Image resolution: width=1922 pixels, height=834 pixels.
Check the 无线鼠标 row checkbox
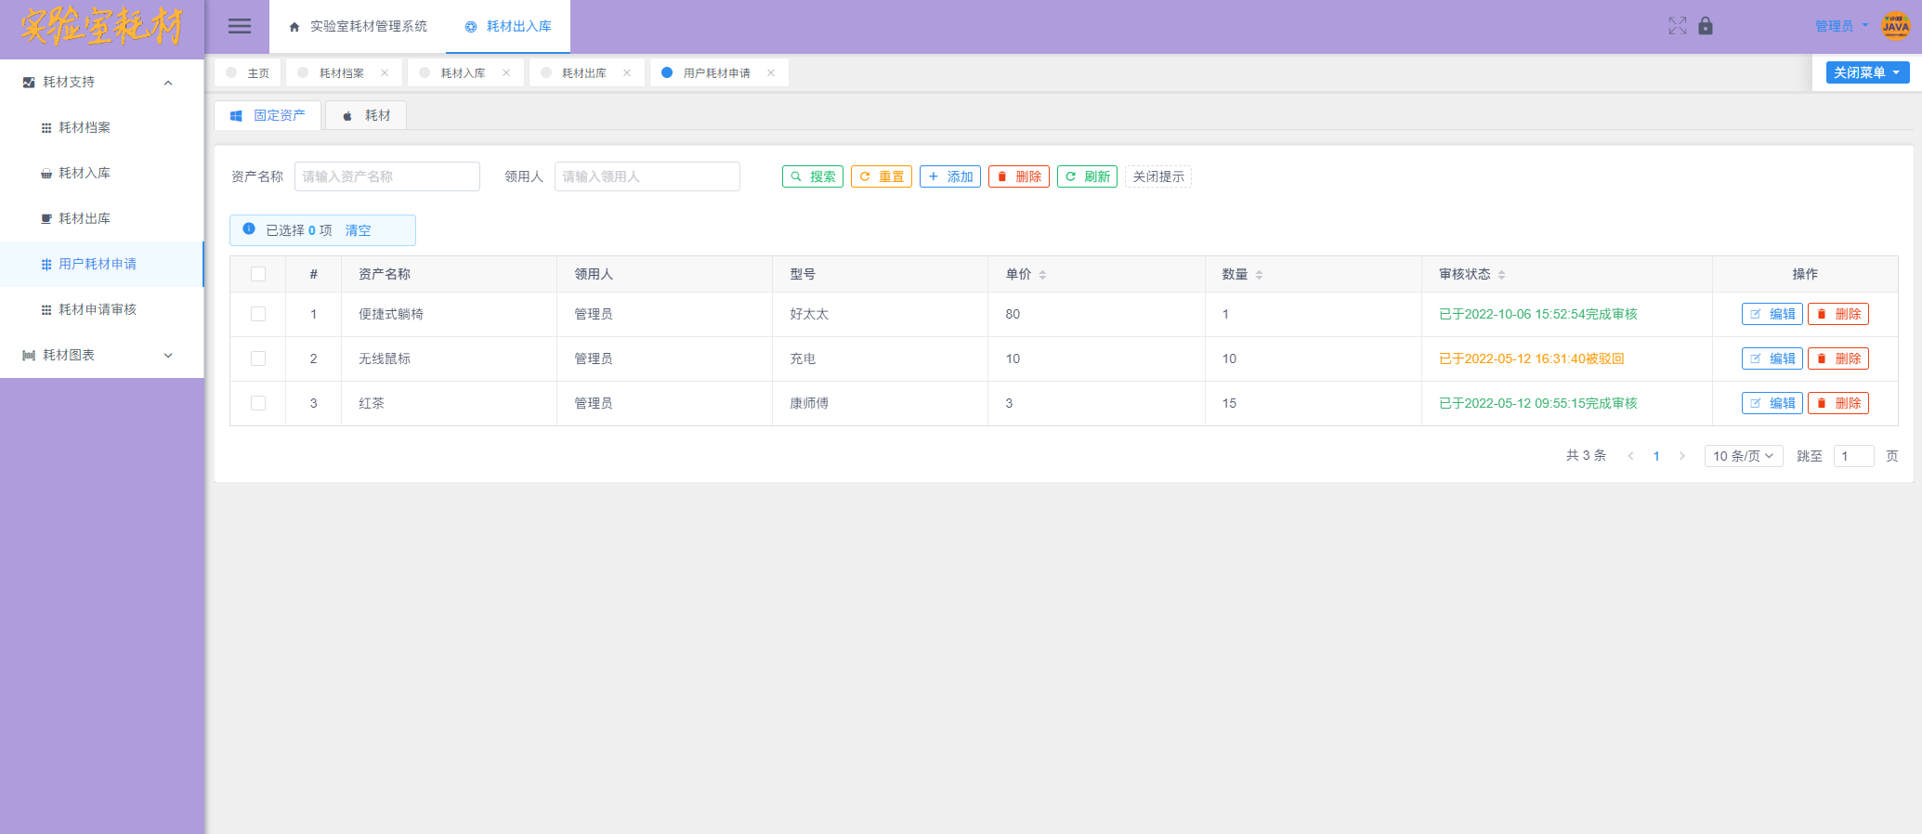pos(258,358)
